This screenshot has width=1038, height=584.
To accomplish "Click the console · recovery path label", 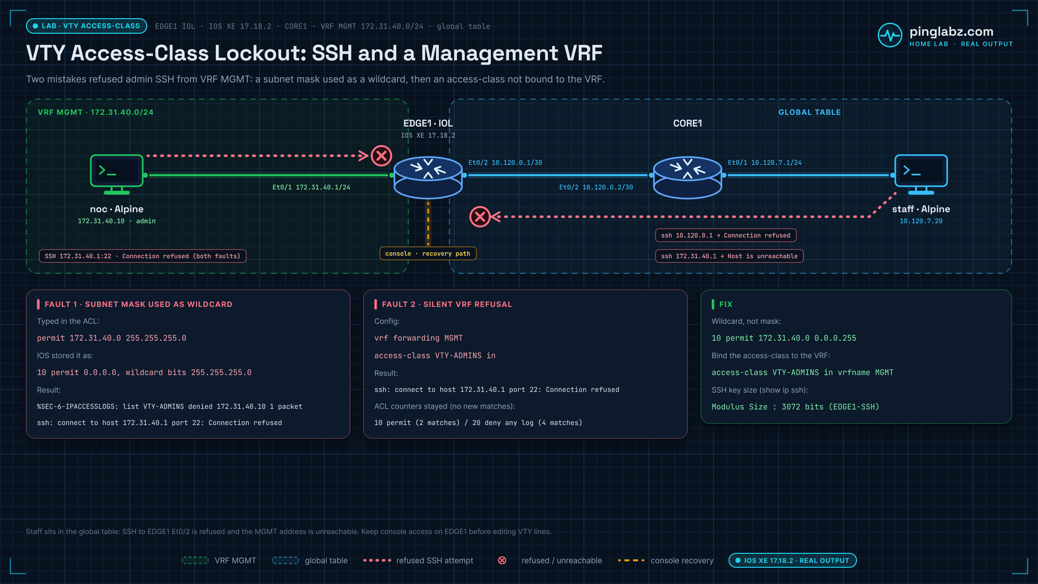I will (x=428, y=253).
